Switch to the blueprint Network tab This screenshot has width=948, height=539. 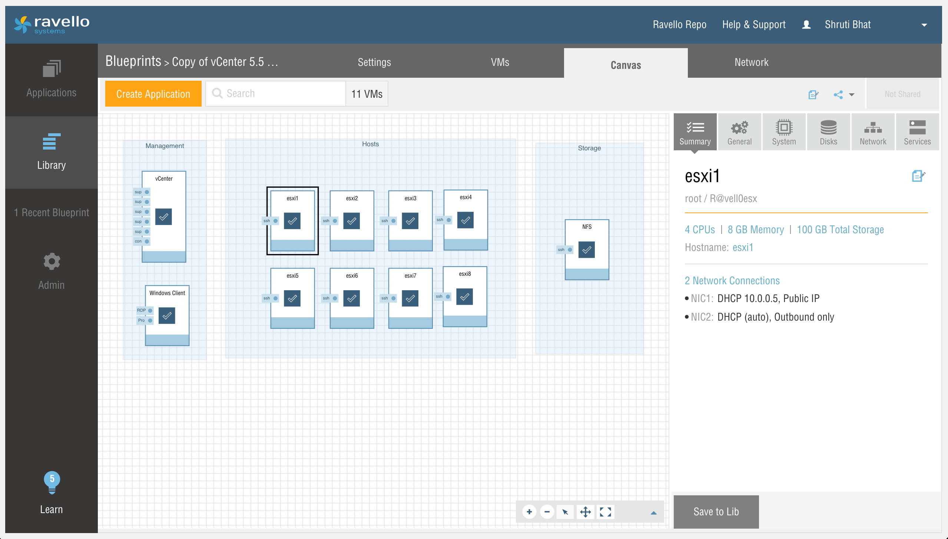click(x=752, y=62)
